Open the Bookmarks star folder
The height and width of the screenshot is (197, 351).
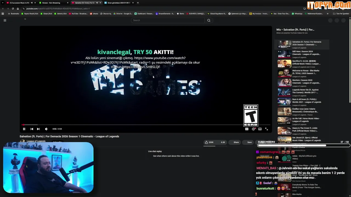pos(14,13)
